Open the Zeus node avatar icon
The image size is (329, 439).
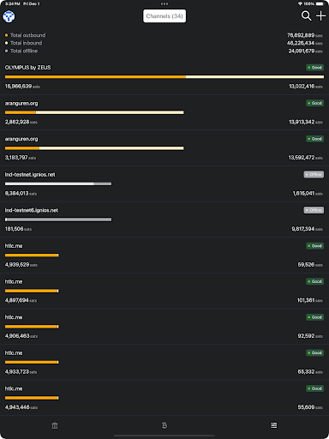[9, 16]
